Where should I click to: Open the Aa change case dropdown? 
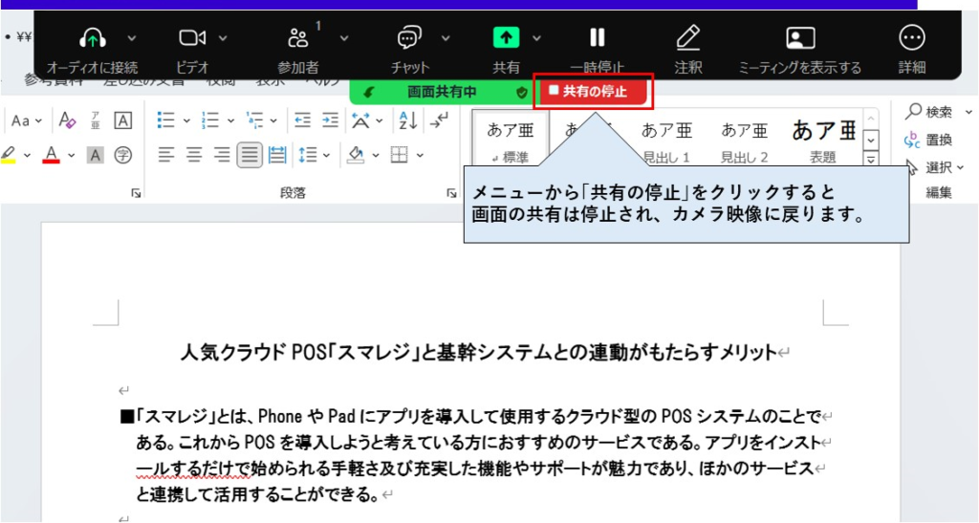(x=26, y=120)
